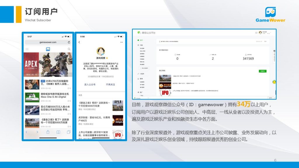Tap the gamewower.com address bar

pos(48,42)
